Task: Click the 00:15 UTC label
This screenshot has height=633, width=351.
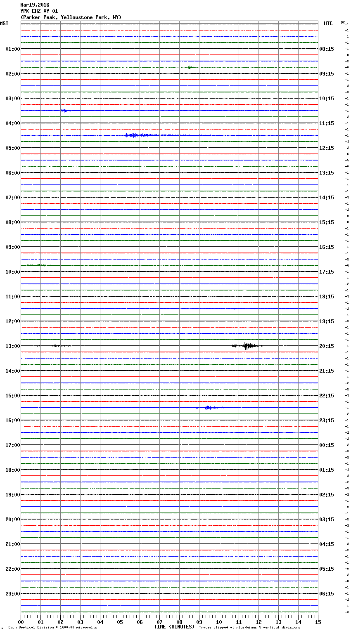Action: tap(327, 445)
